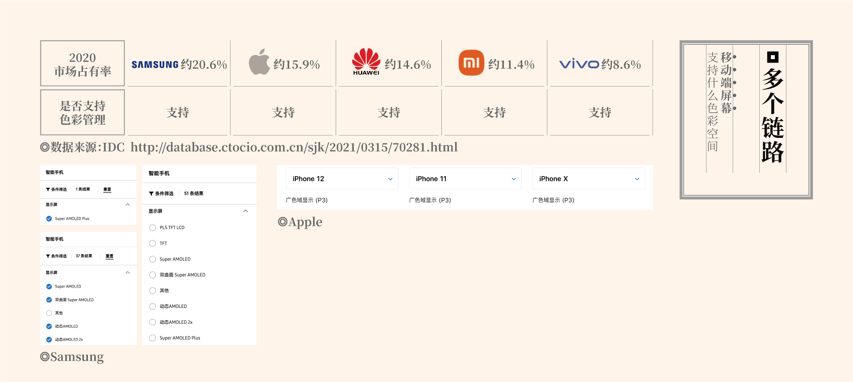This screenshot has width=853, height=382.
Task: Click the gray Apple logo
Action: coord(259,62)
